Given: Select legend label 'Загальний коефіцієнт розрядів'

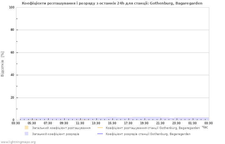Looking at the screenshot, I should (56, 134).
